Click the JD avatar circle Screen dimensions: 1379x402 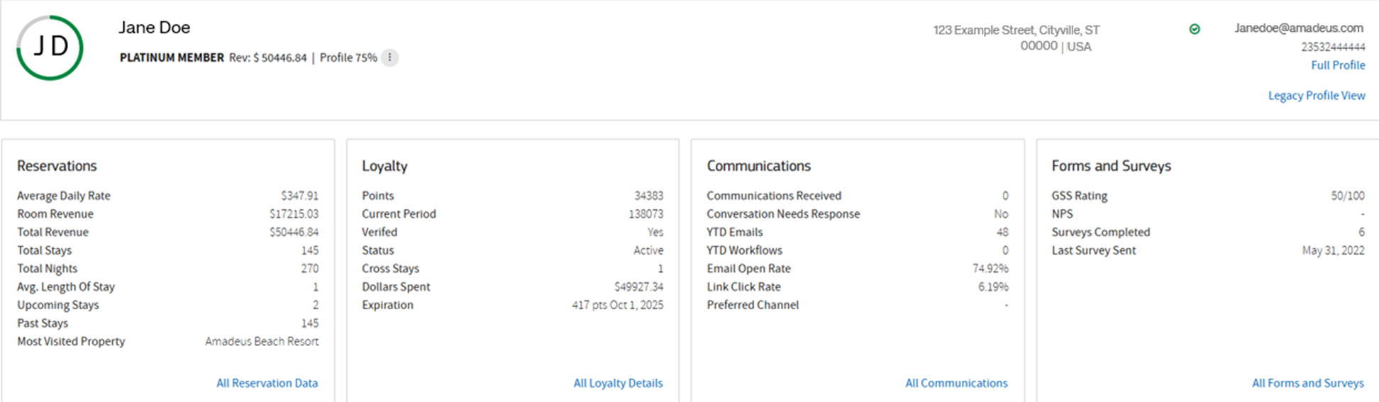click(50, 48)
